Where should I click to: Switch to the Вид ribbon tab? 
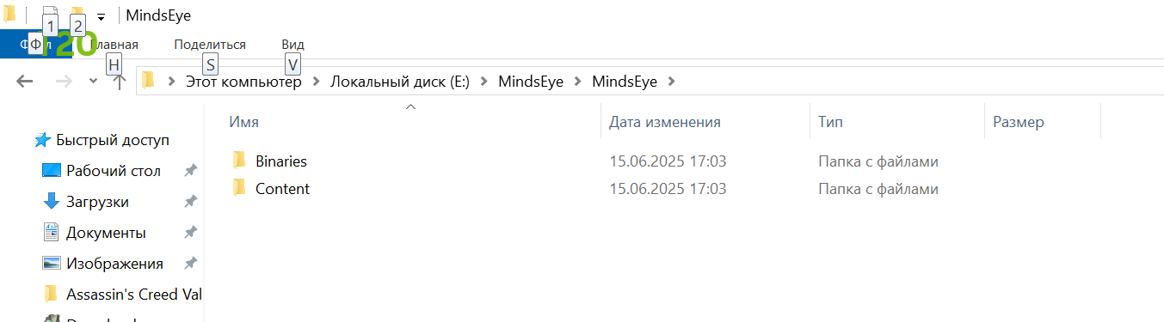pos(293,45)
